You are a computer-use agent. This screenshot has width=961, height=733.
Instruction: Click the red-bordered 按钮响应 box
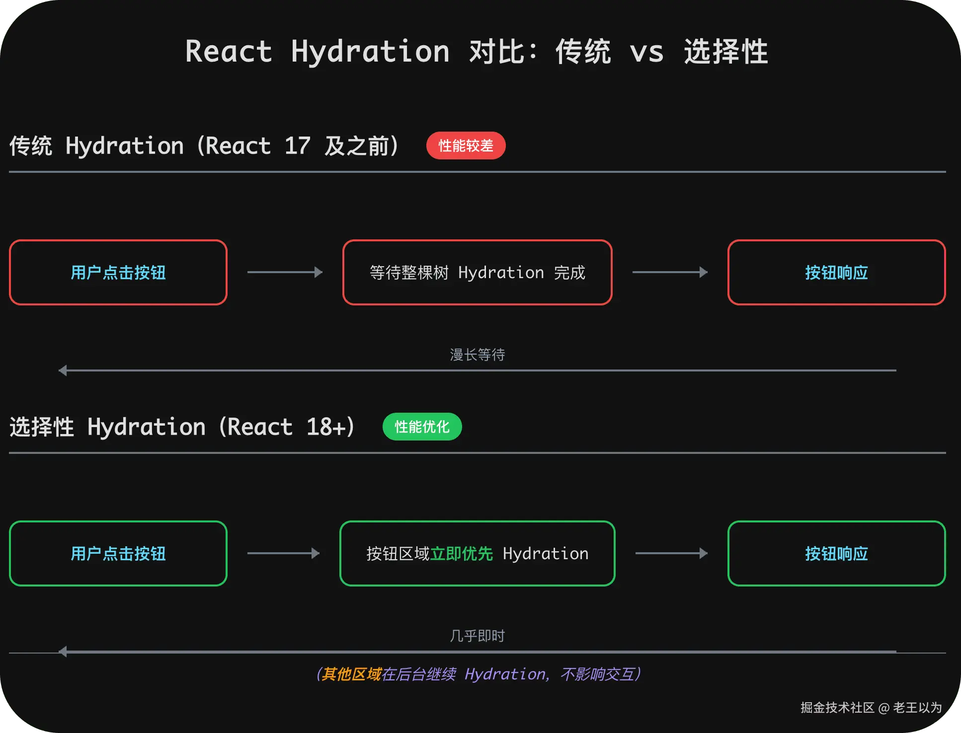pyautogui.click(x=836, y=272)
